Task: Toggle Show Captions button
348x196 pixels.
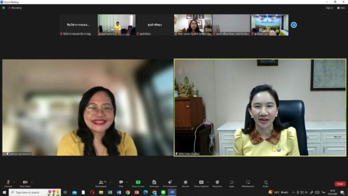Action: [201, 183]
